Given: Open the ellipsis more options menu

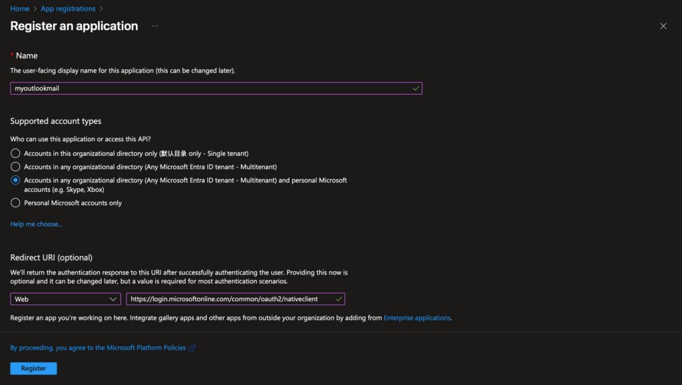Looking at the screenshot, I should coord(155,26).
